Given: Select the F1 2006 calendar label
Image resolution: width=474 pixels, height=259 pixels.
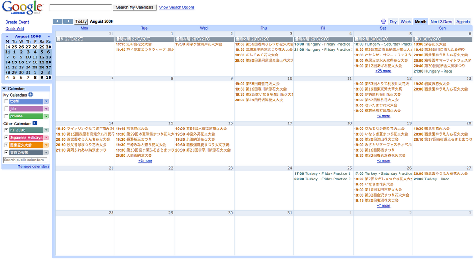Looking at the screenshot, I should 26,130.
